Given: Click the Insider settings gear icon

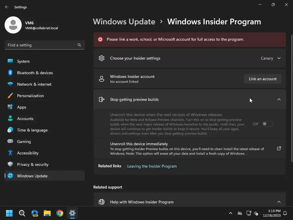Looking at the screenshot, I should tap(102, 58).
